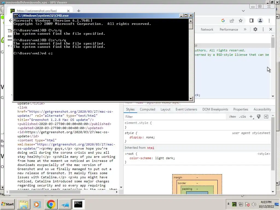The height and width of the screenshot is (210, 280).
Task: Open the Chrome profile avatar
Action: click(x=260, y=21)
